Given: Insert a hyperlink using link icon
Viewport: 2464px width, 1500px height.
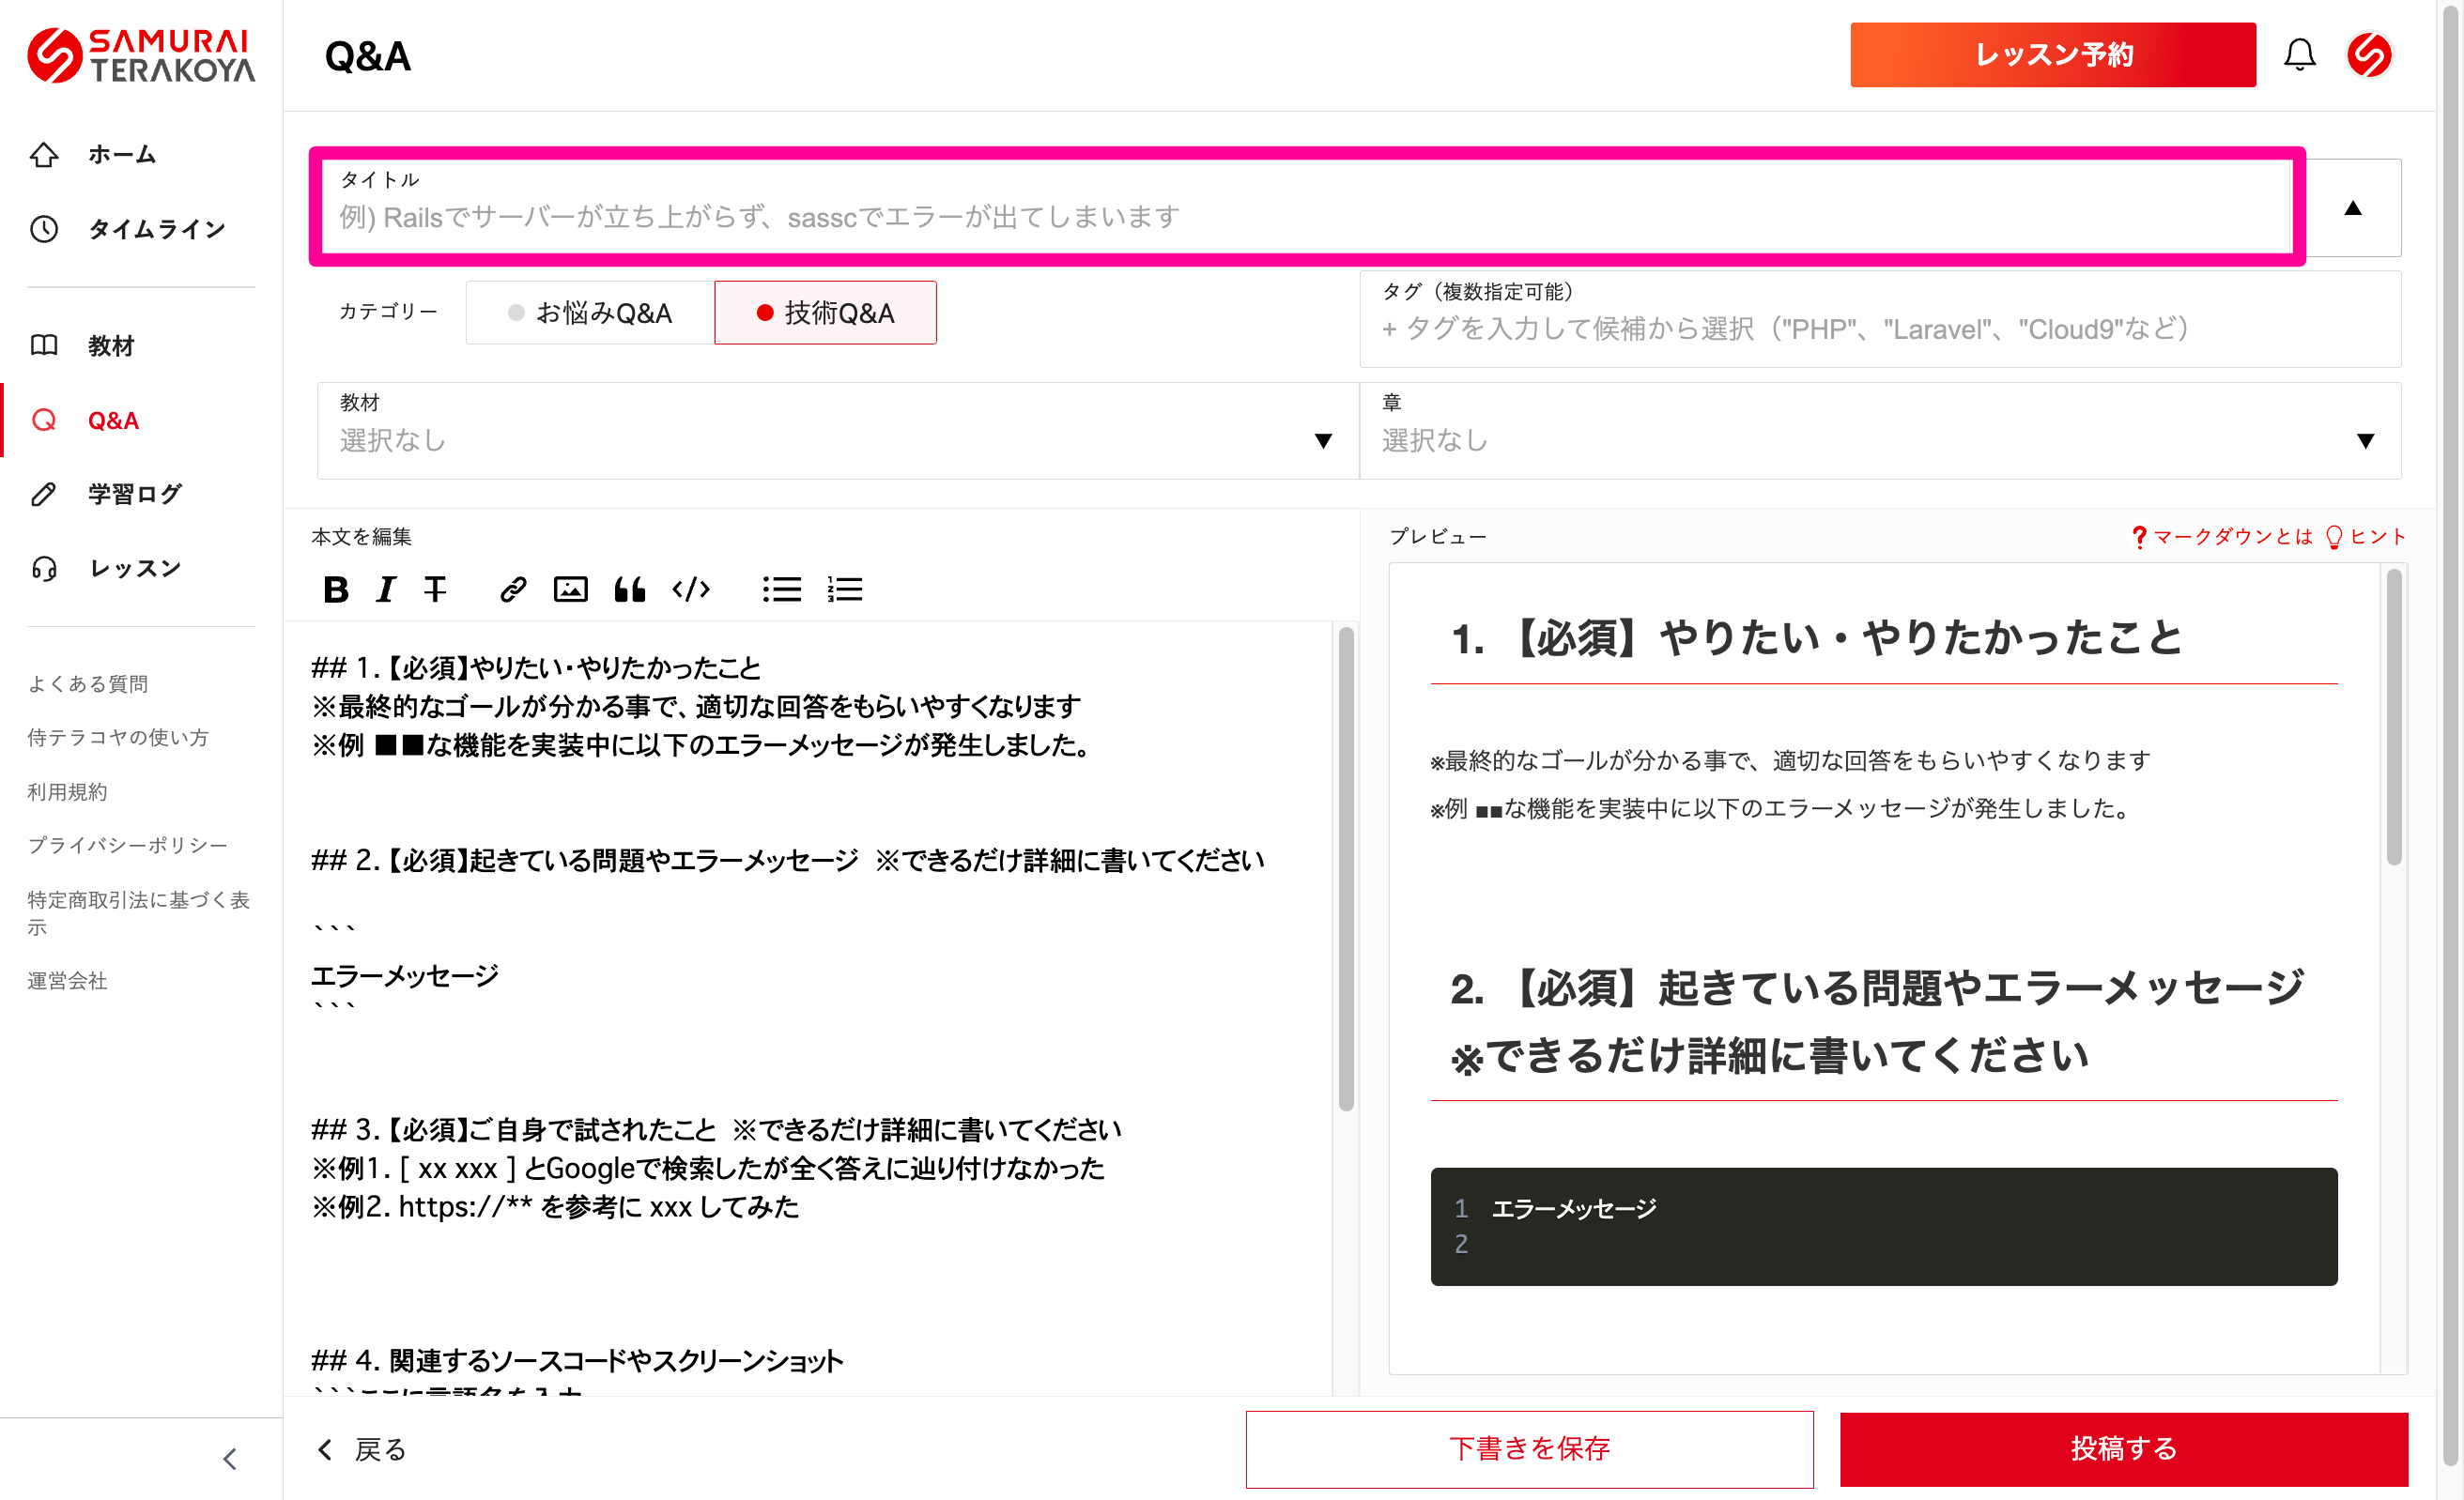Looking at the screenshot, I should (x=513, y=589).
